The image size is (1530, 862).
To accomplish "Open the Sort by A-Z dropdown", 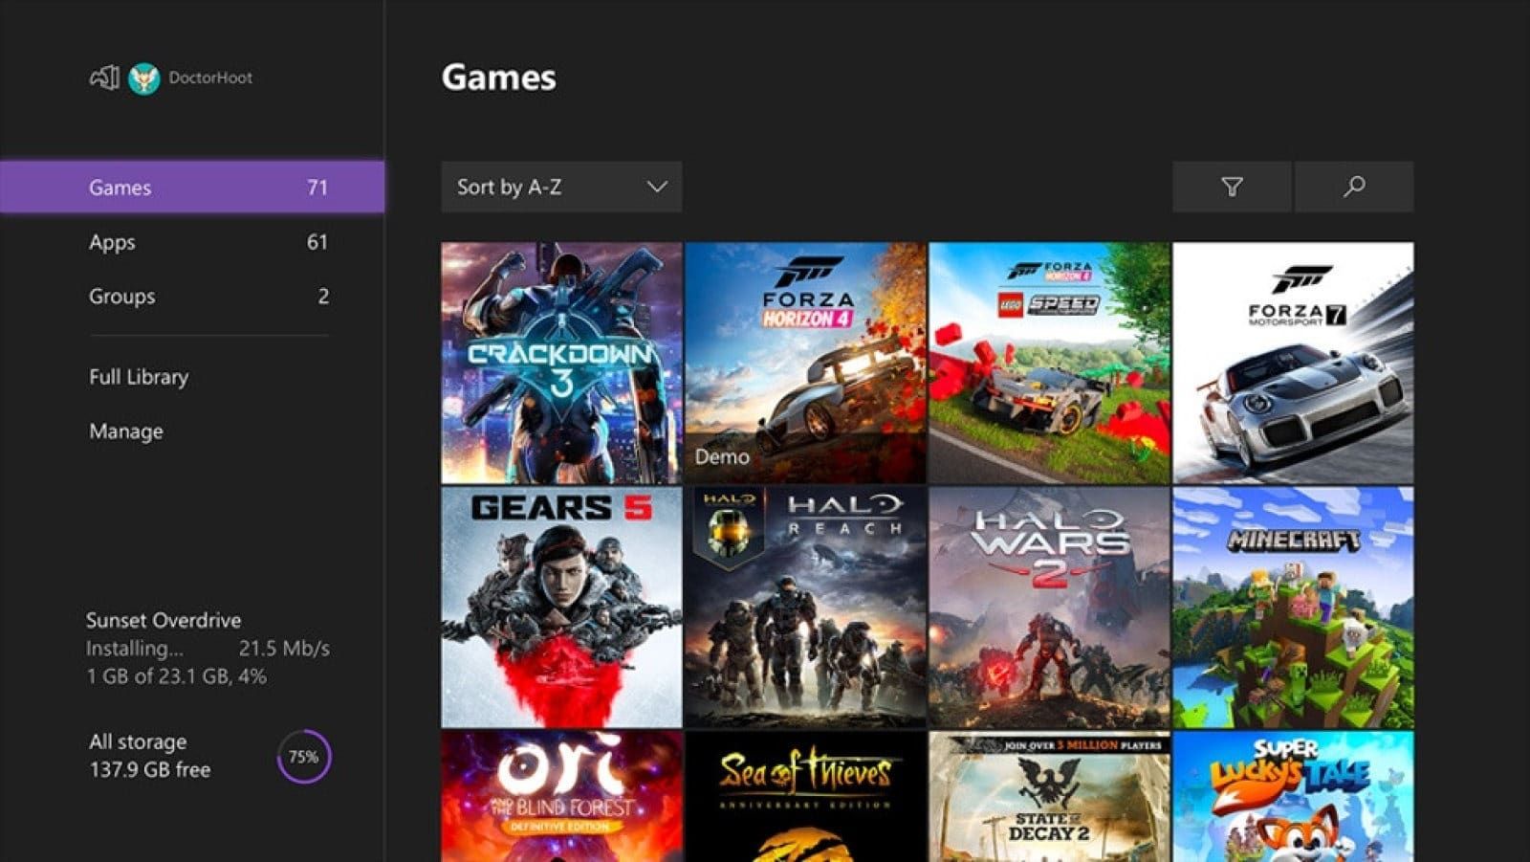I will pyautogui.click(x=559, y=187).
